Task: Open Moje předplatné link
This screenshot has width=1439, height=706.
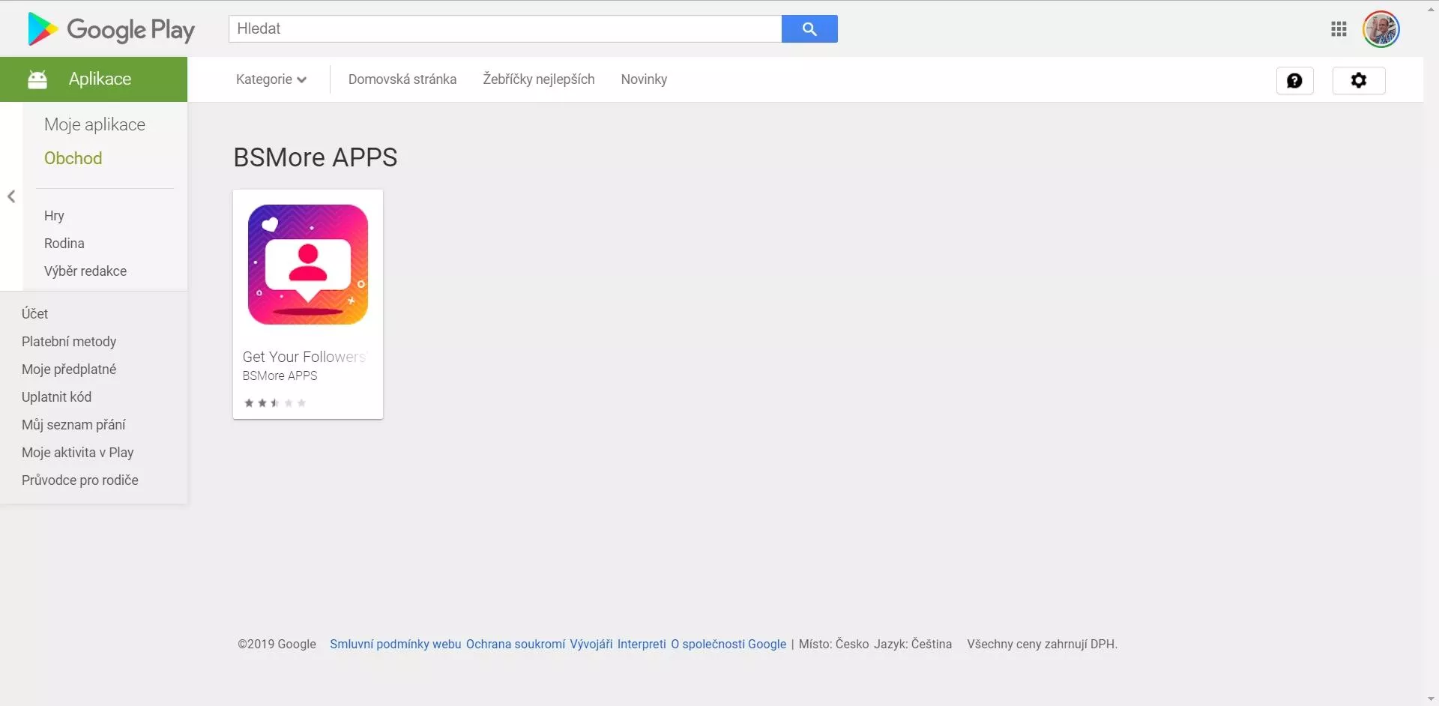Action: [x=69, y=369]
